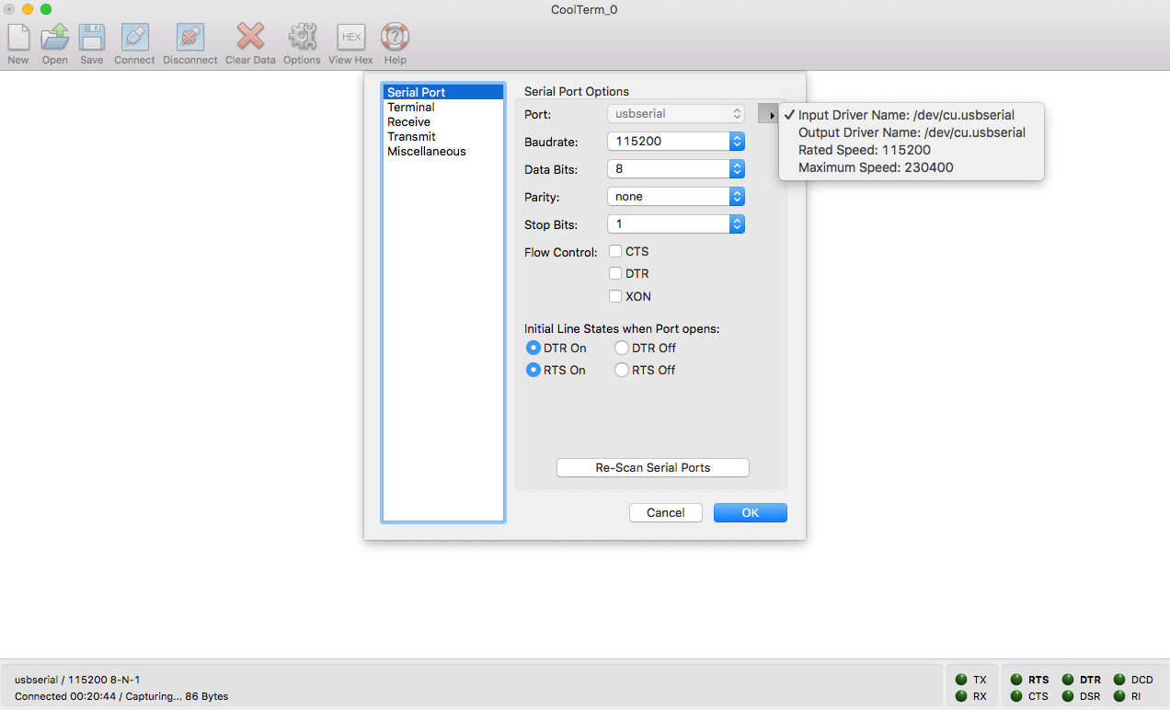The image size is (1170, 710).
Task: Select Transmit in the options list
Action: point(411,137)
